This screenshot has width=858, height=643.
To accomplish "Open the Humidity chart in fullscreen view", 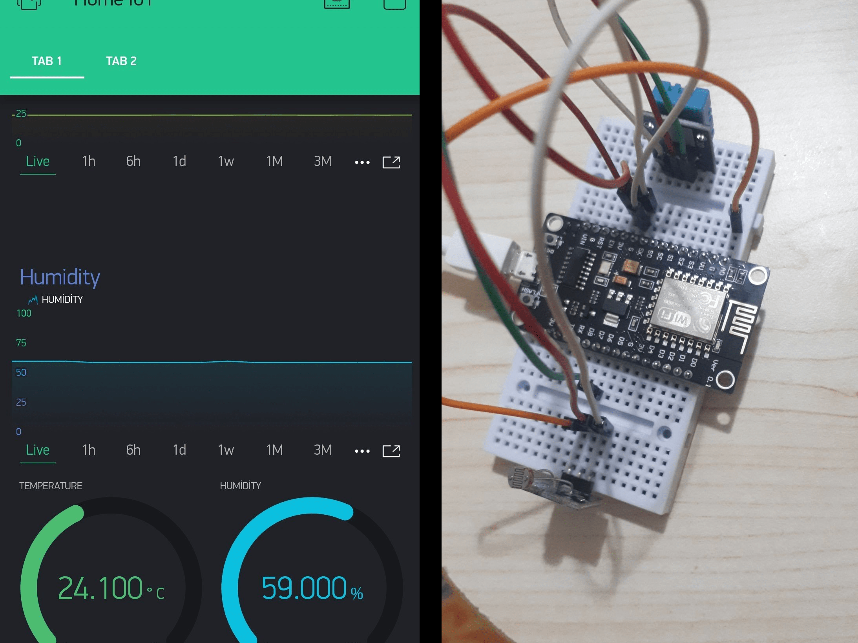I will coord(391,450).
